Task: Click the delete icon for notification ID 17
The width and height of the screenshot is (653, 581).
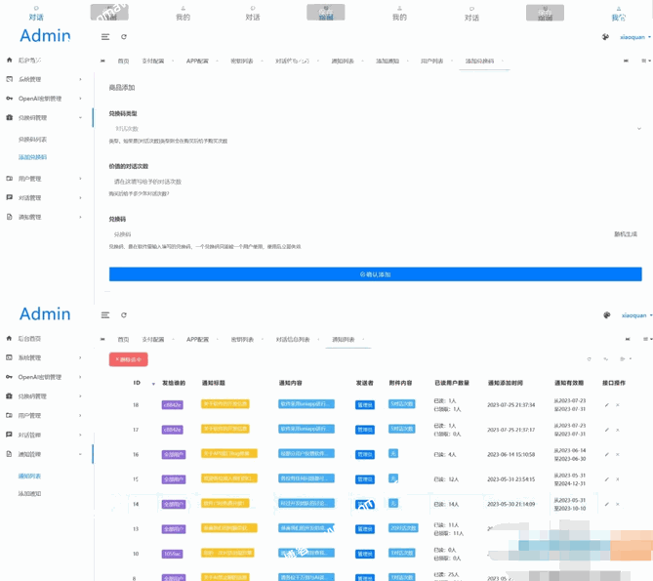Action: [x=617, y=429]
